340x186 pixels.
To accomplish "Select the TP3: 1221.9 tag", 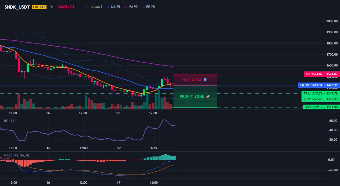I will coord(313,107).
